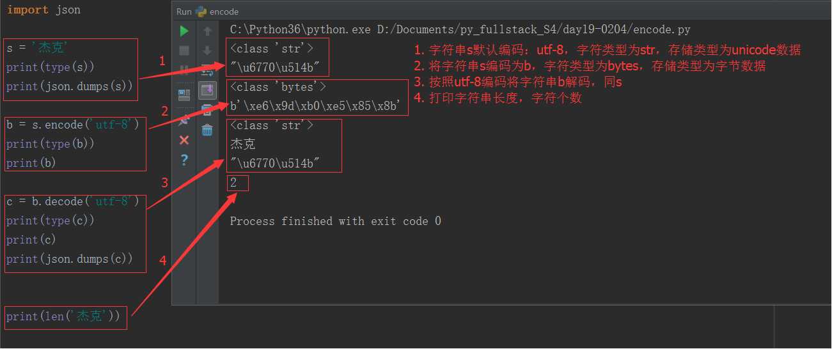Screen dimensions: 832x349
Task: Pin the Run tab with the pin icon
Action: coord(184,118)
